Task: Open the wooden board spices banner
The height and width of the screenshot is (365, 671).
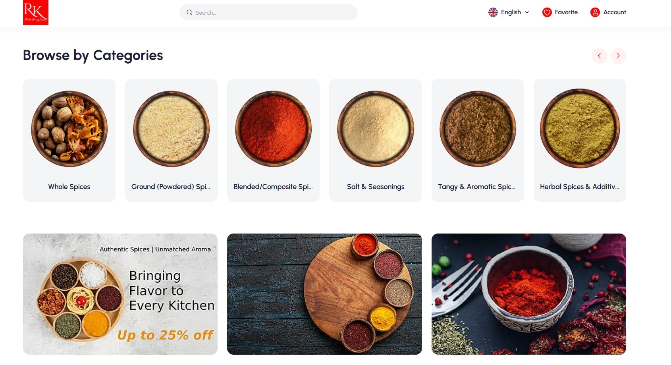Action: 324,294
